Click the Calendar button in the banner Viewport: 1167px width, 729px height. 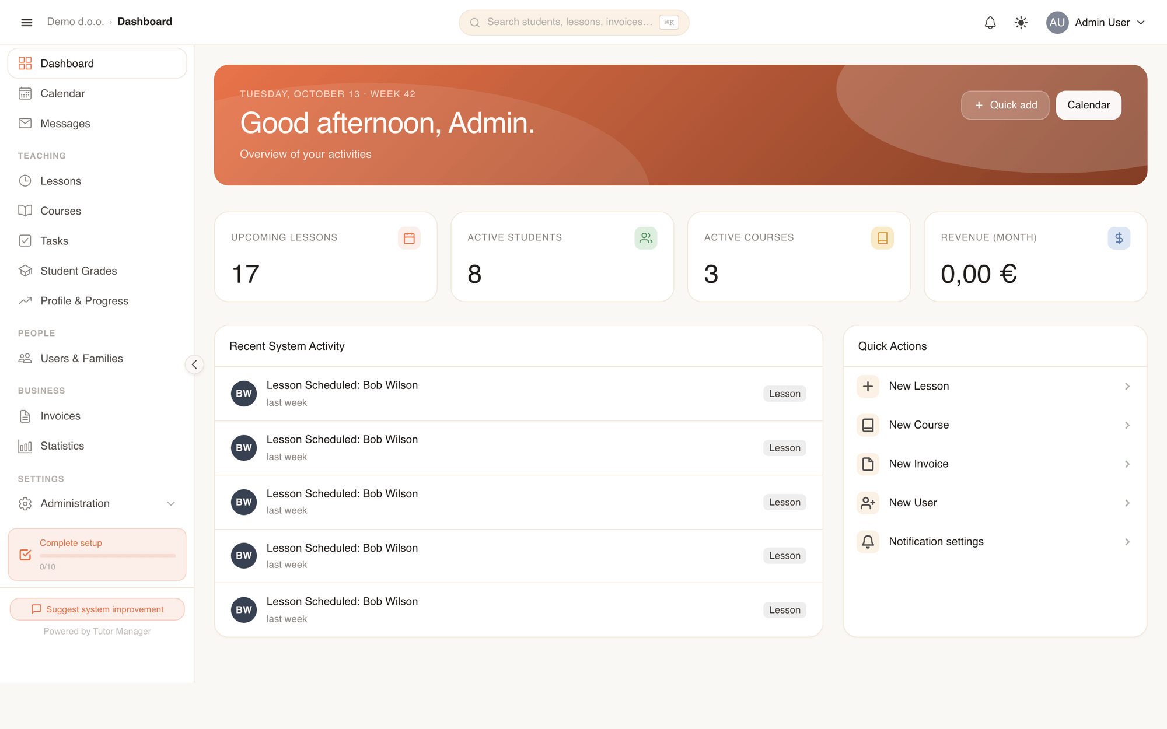tap(1088, 105)
